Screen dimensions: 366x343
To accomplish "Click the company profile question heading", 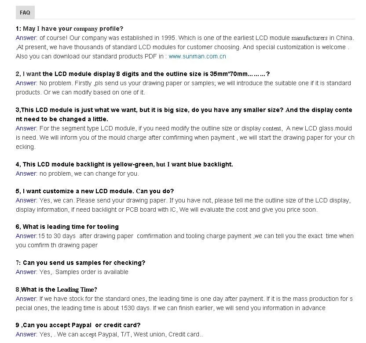I will tap(70, 29).
